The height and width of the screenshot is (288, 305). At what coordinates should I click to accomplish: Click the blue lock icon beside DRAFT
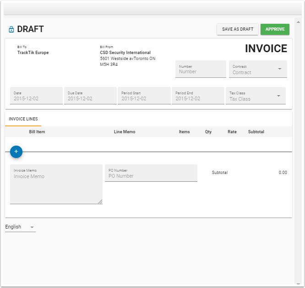11,29
